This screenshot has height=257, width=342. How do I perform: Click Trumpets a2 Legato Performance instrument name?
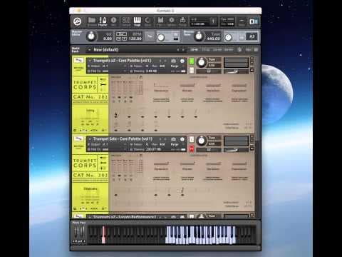[x=124, y=217]
